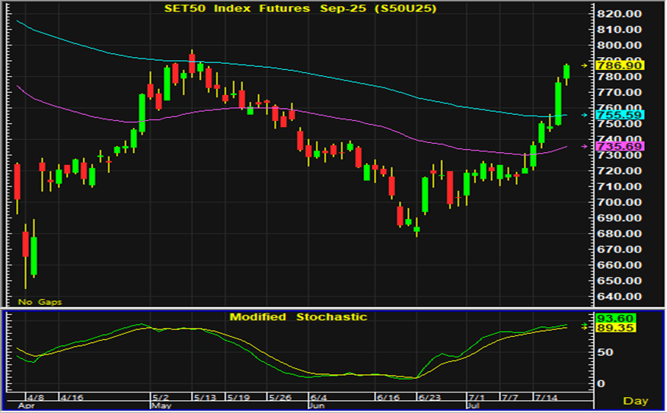Click the arrow marker next to 89.35
667x413 pixels.
click(585, 326)
